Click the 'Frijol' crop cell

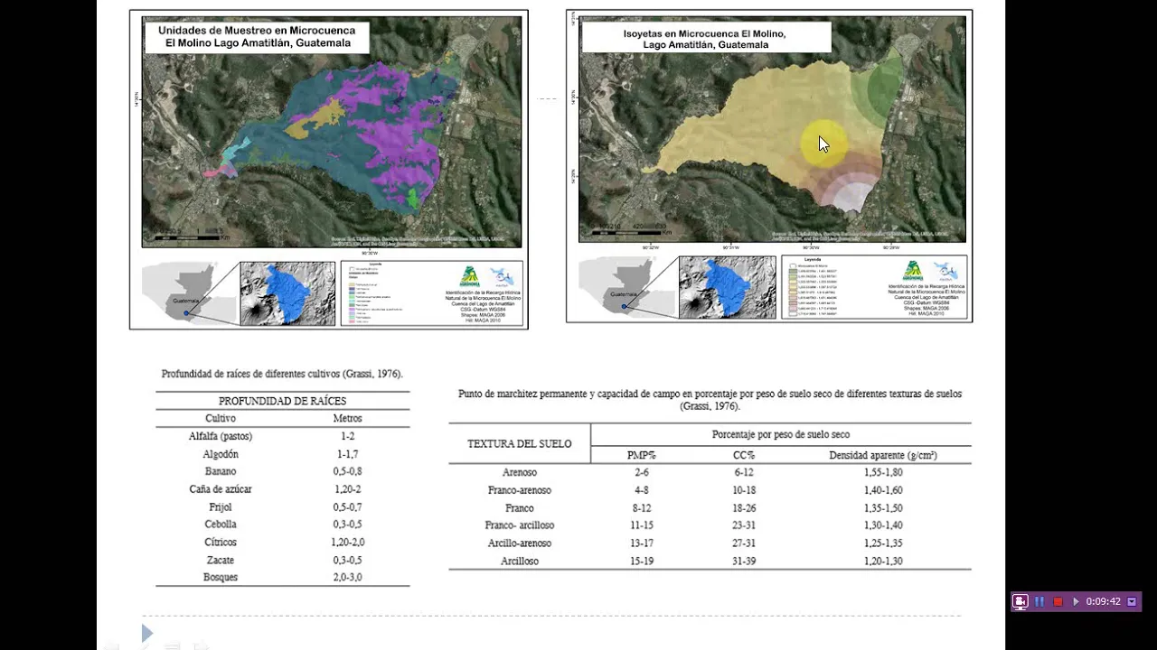pyautogui.click(x=221, y=507)
